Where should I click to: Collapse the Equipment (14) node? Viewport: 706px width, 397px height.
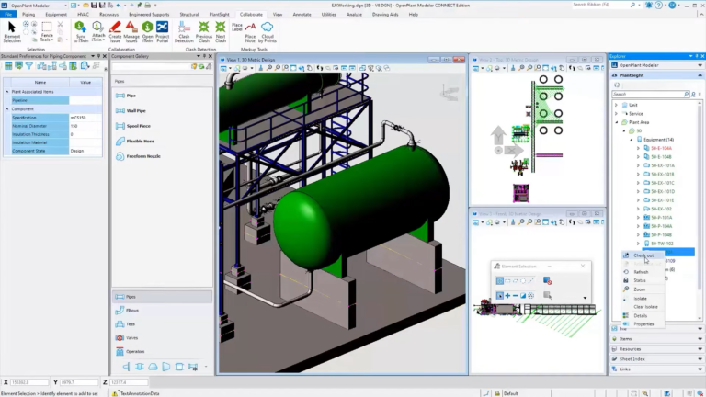pyautogui.click(x=632, y=140)
